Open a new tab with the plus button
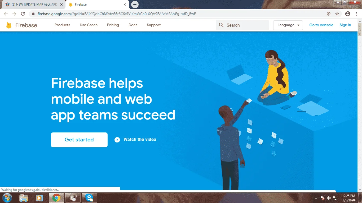The width and height of the screenshot is (362, 203). click(x=135, y=4)
